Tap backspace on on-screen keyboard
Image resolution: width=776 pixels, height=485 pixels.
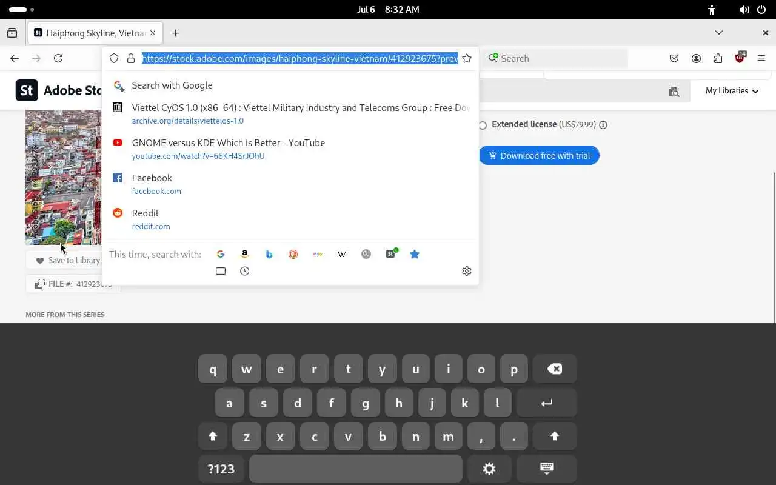click(x=555, y=369)
